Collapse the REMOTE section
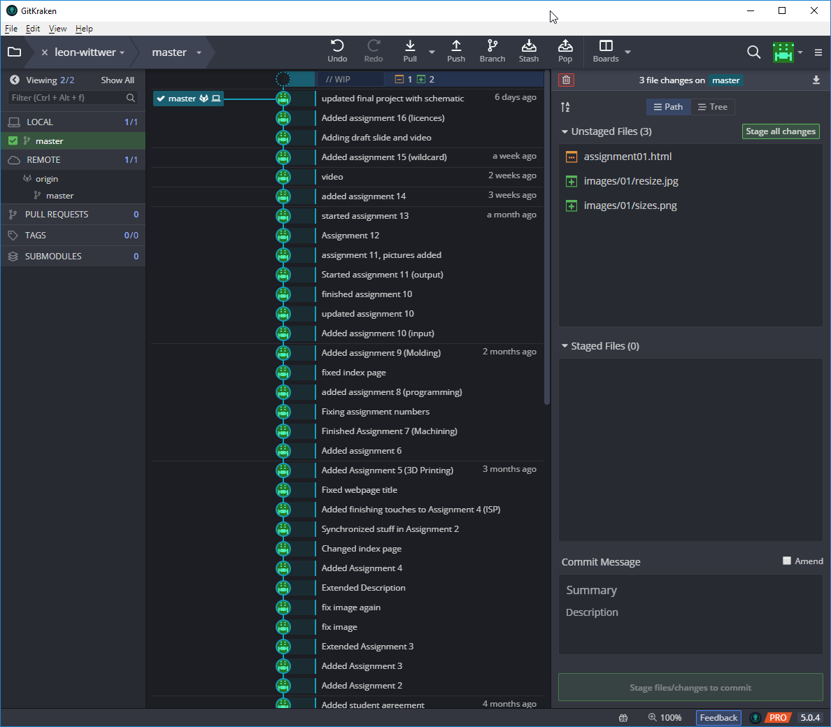Viewport: 831px width, 727px height. 73,160
